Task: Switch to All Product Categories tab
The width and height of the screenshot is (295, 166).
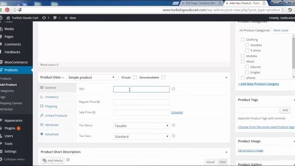Action: pyautogui.click(x=254, y=30)
